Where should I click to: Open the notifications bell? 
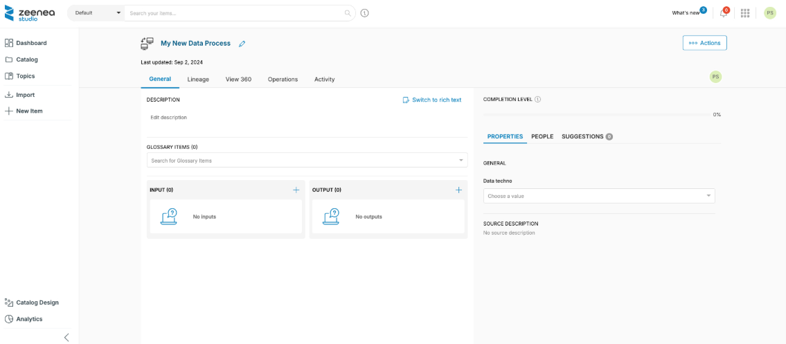pyautogui.click(x=724, y=13)
